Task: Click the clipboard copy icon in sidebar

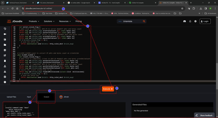Action: (x=5, y=61)
